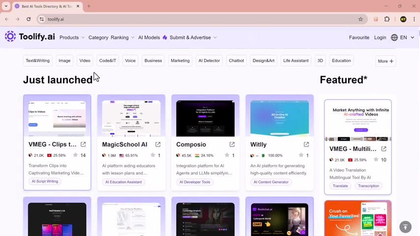
Task: Expand the Products dropdown
Action: pos(72,37)
